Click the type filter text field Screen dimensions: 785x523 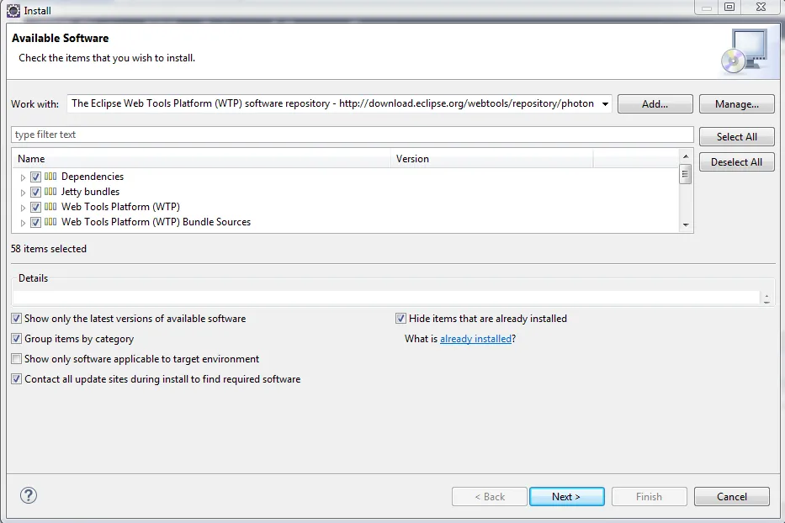[x=352, y=135]
